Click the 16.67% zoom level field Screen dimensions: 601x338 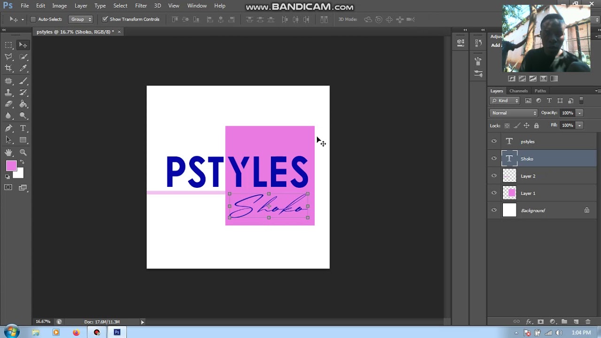tap(43, 322)
